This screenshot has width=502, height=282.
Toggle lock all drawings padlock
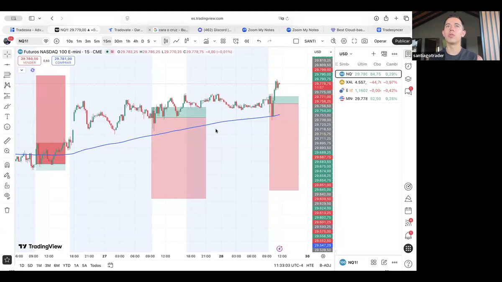coord(7,185)
